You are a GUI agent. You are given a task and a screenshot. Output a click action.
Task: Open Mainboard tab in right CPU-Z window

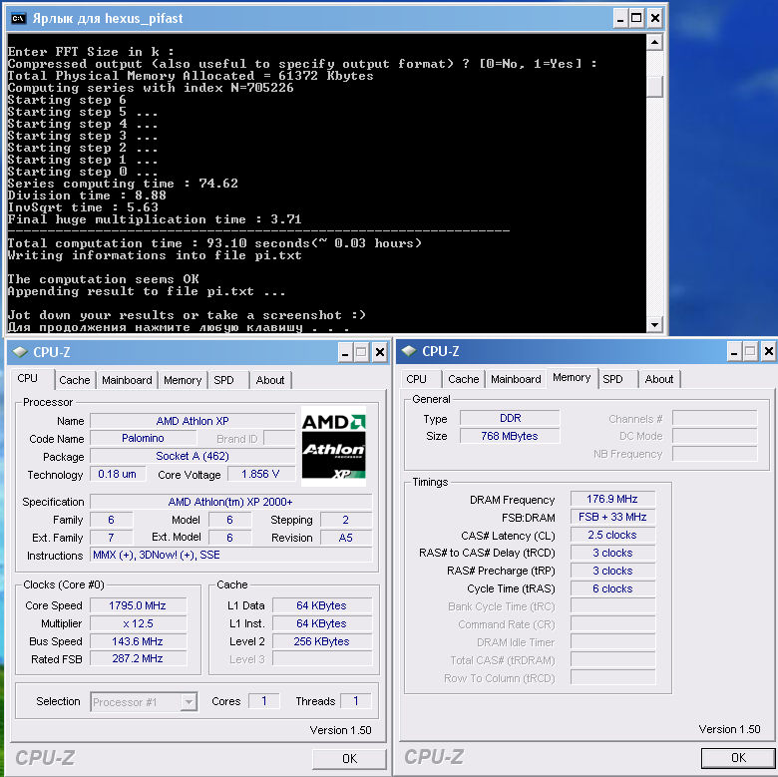pos(516,379)
